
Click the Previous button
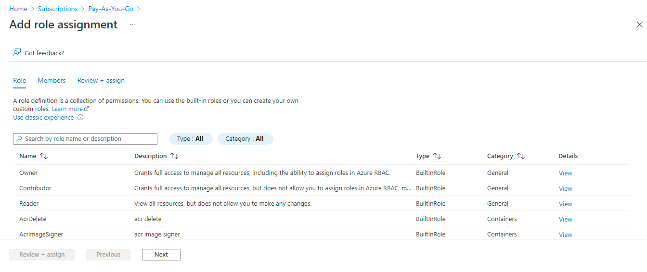click(108, 255)
